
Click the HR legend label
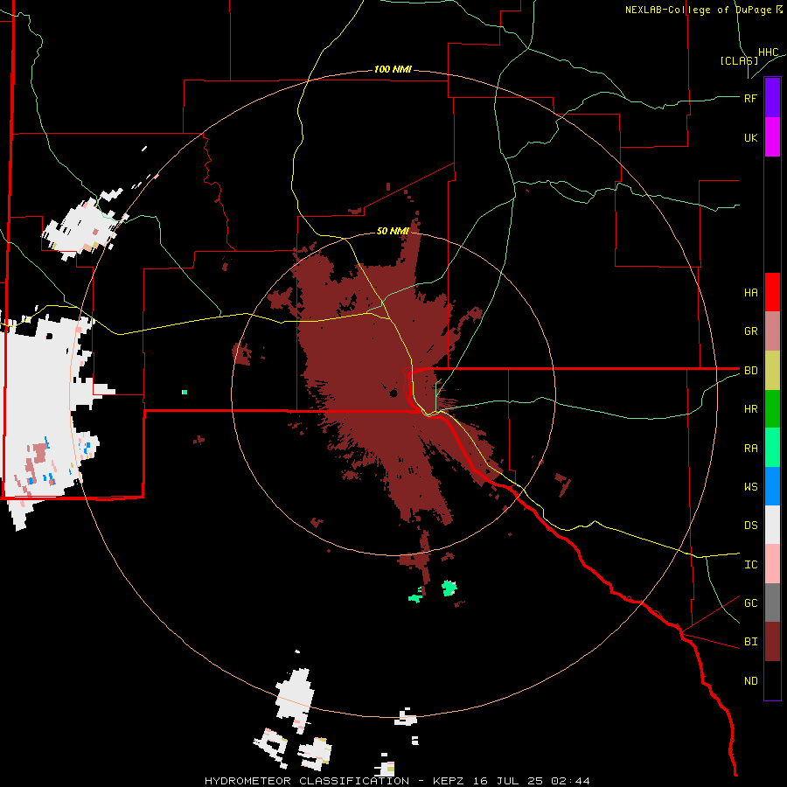click(750, 409)
